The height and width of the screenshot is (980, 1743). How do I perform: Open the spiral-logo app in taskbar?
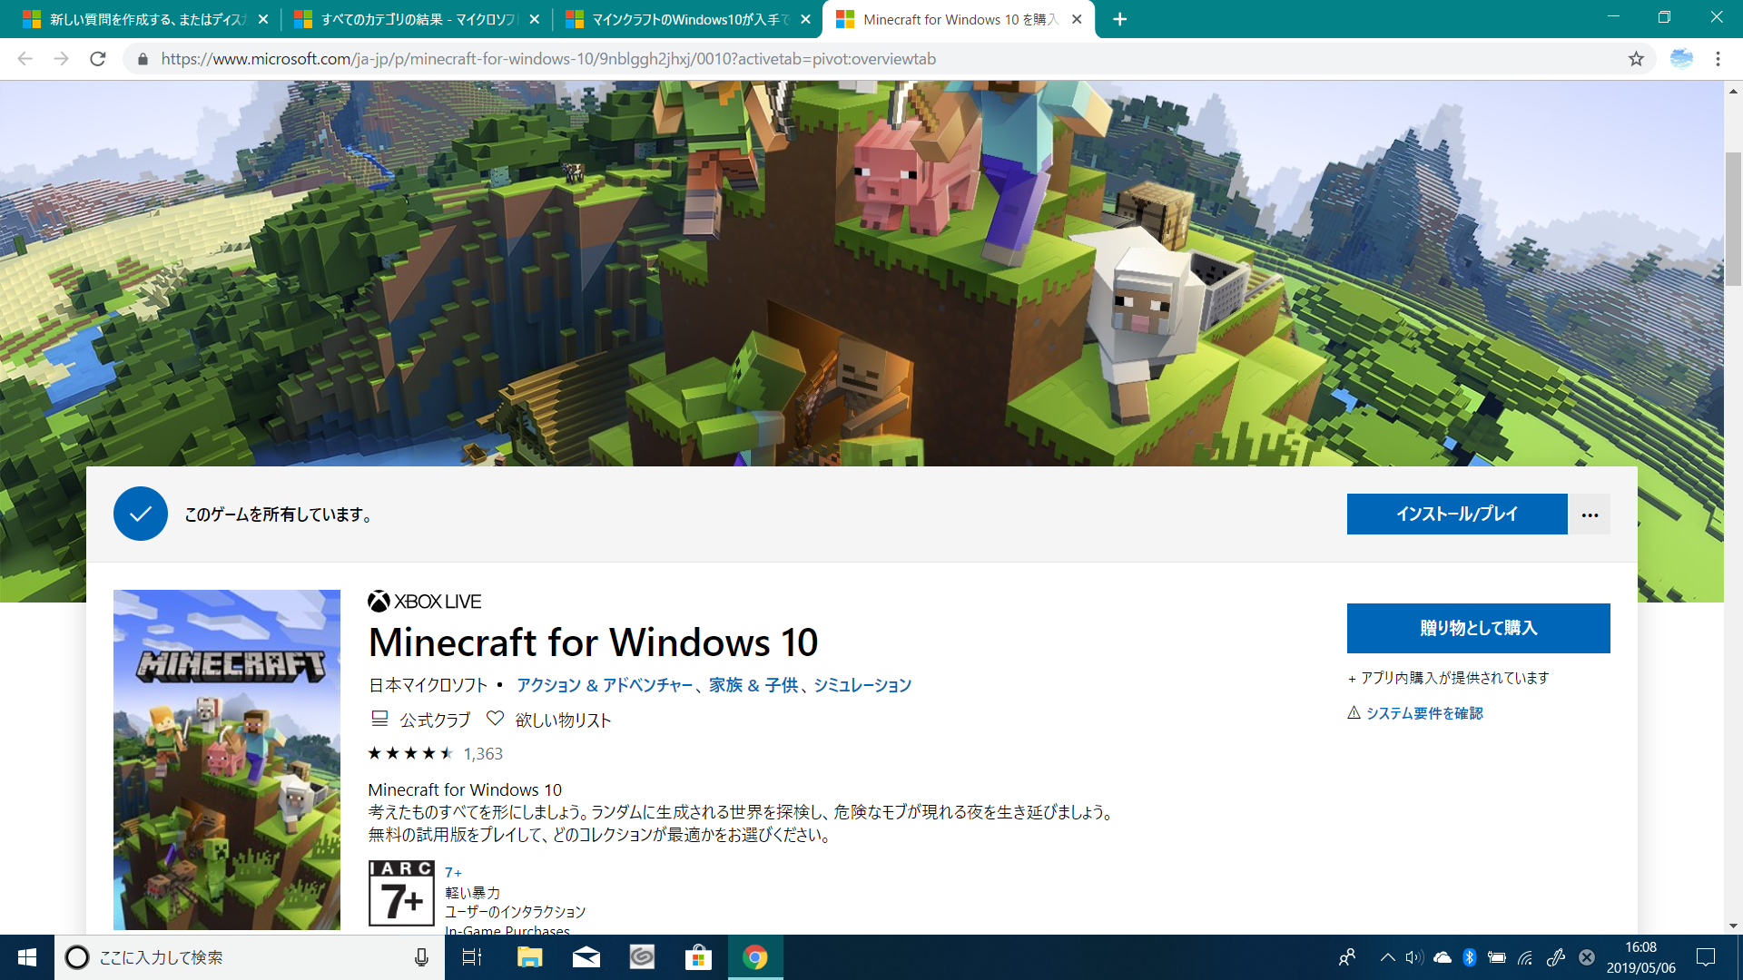[x=642, y=957]
